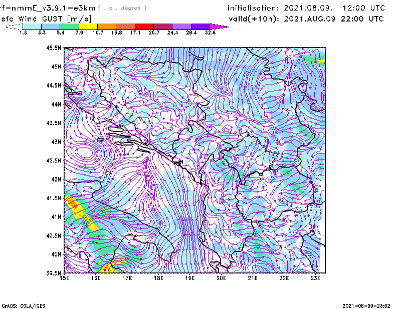Click the 20E longitude label
The width and height of the screenshot is (401, 309).
point(221,278)
